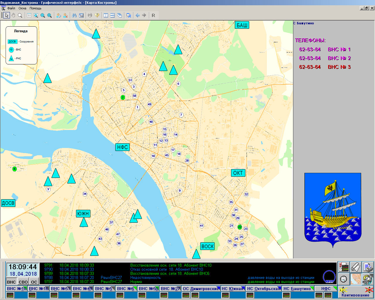Viewport: 375px width, 300px height.
Task: Open the НФС bottom tab
Action: (326, 289)
